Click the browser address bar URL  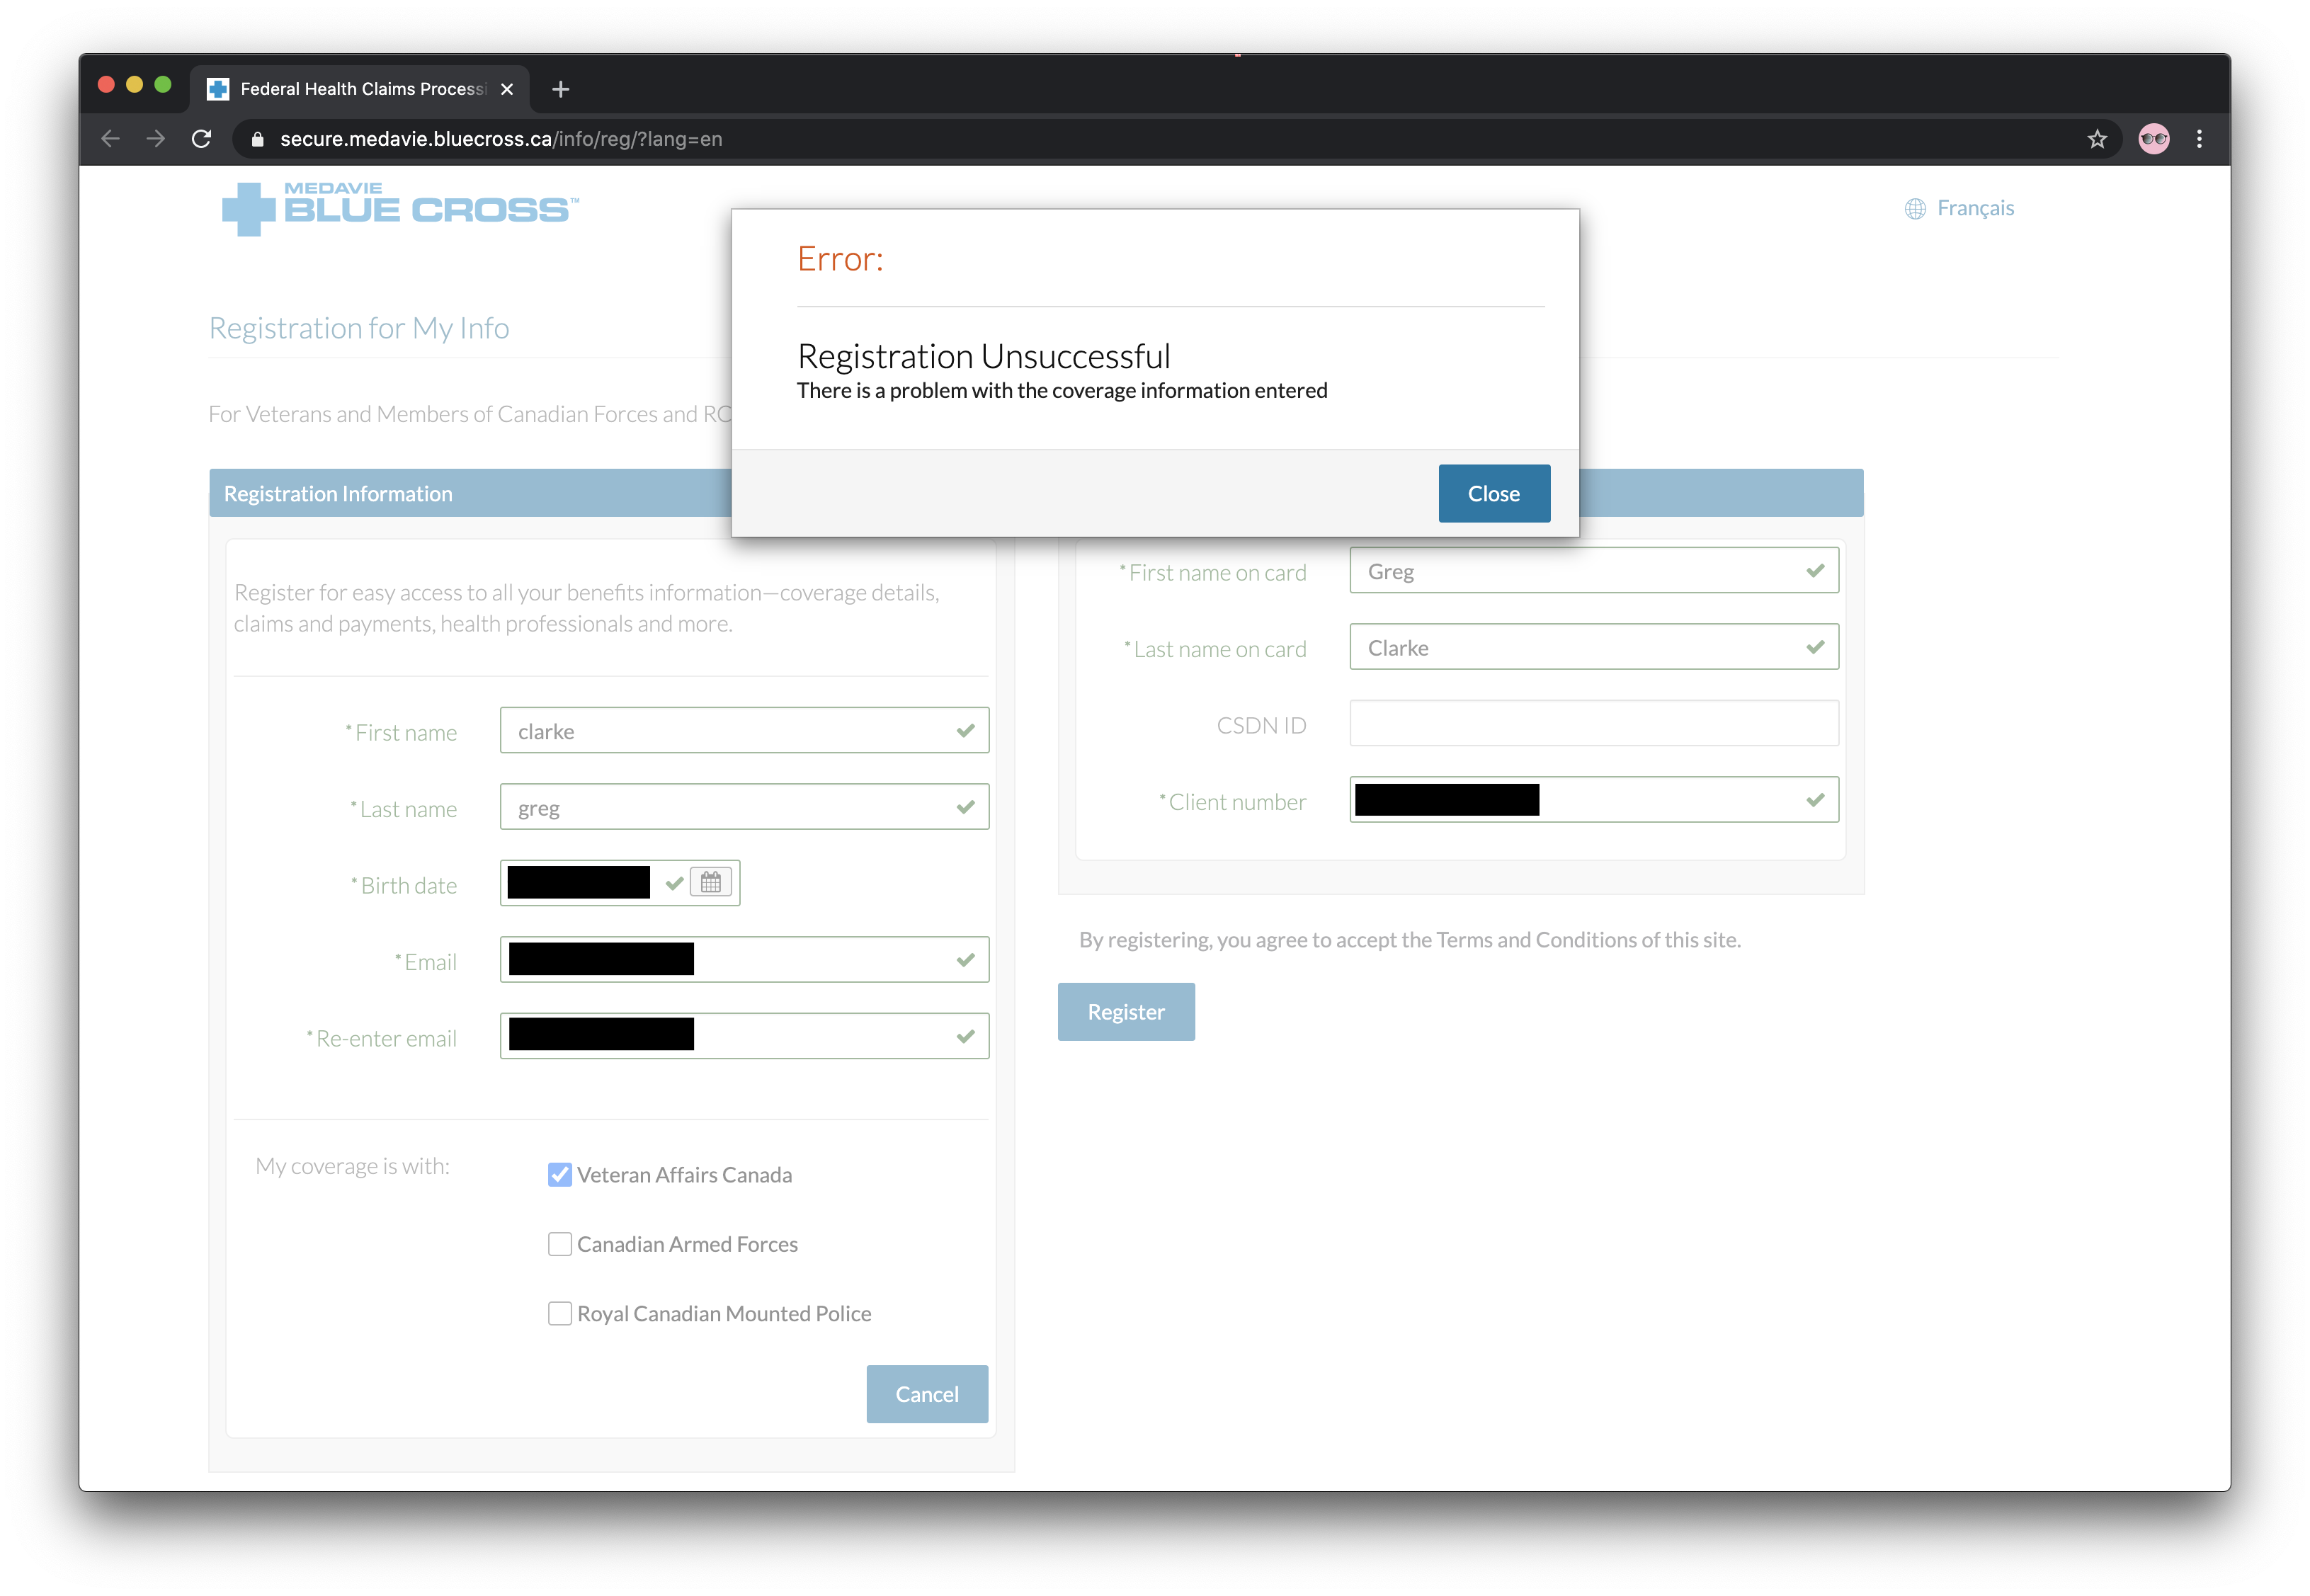coord(500,139)
